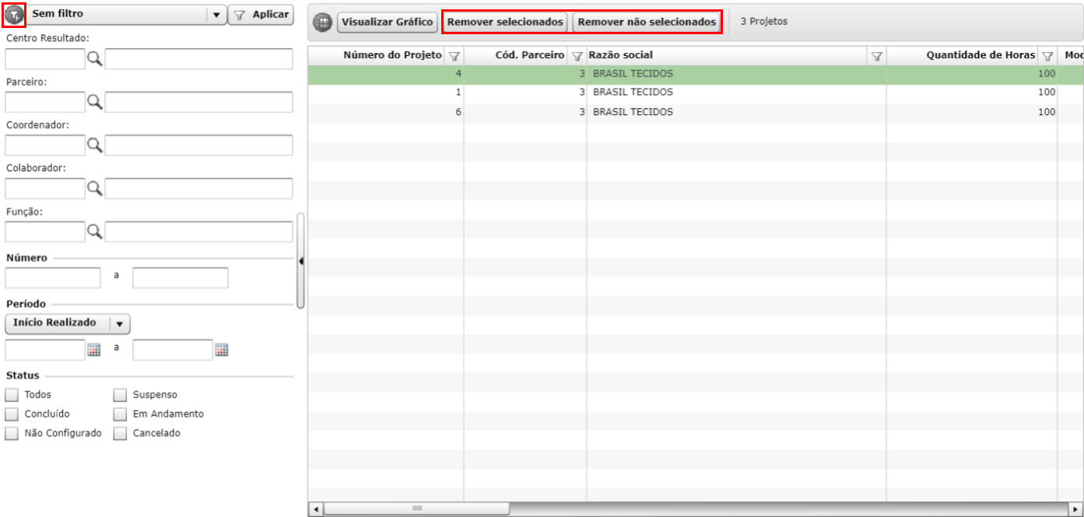
Task: Click the Visualizar Gráfico button
Action: 387,23
